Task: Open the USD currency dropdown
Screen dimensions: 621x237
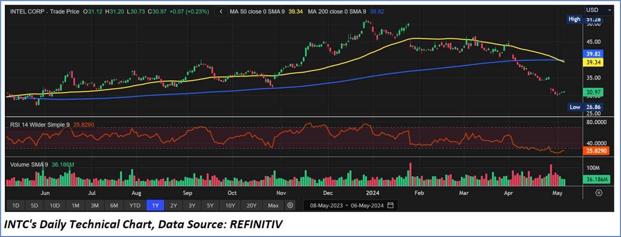Action: (x=599, y=10)
